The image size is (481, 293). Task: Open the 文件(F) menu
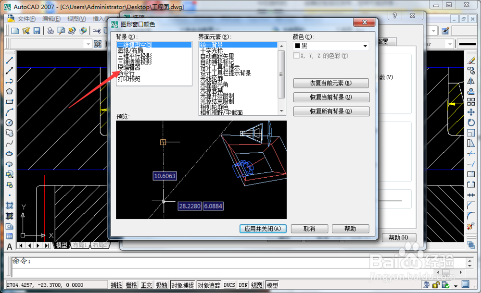pos(26,19)
